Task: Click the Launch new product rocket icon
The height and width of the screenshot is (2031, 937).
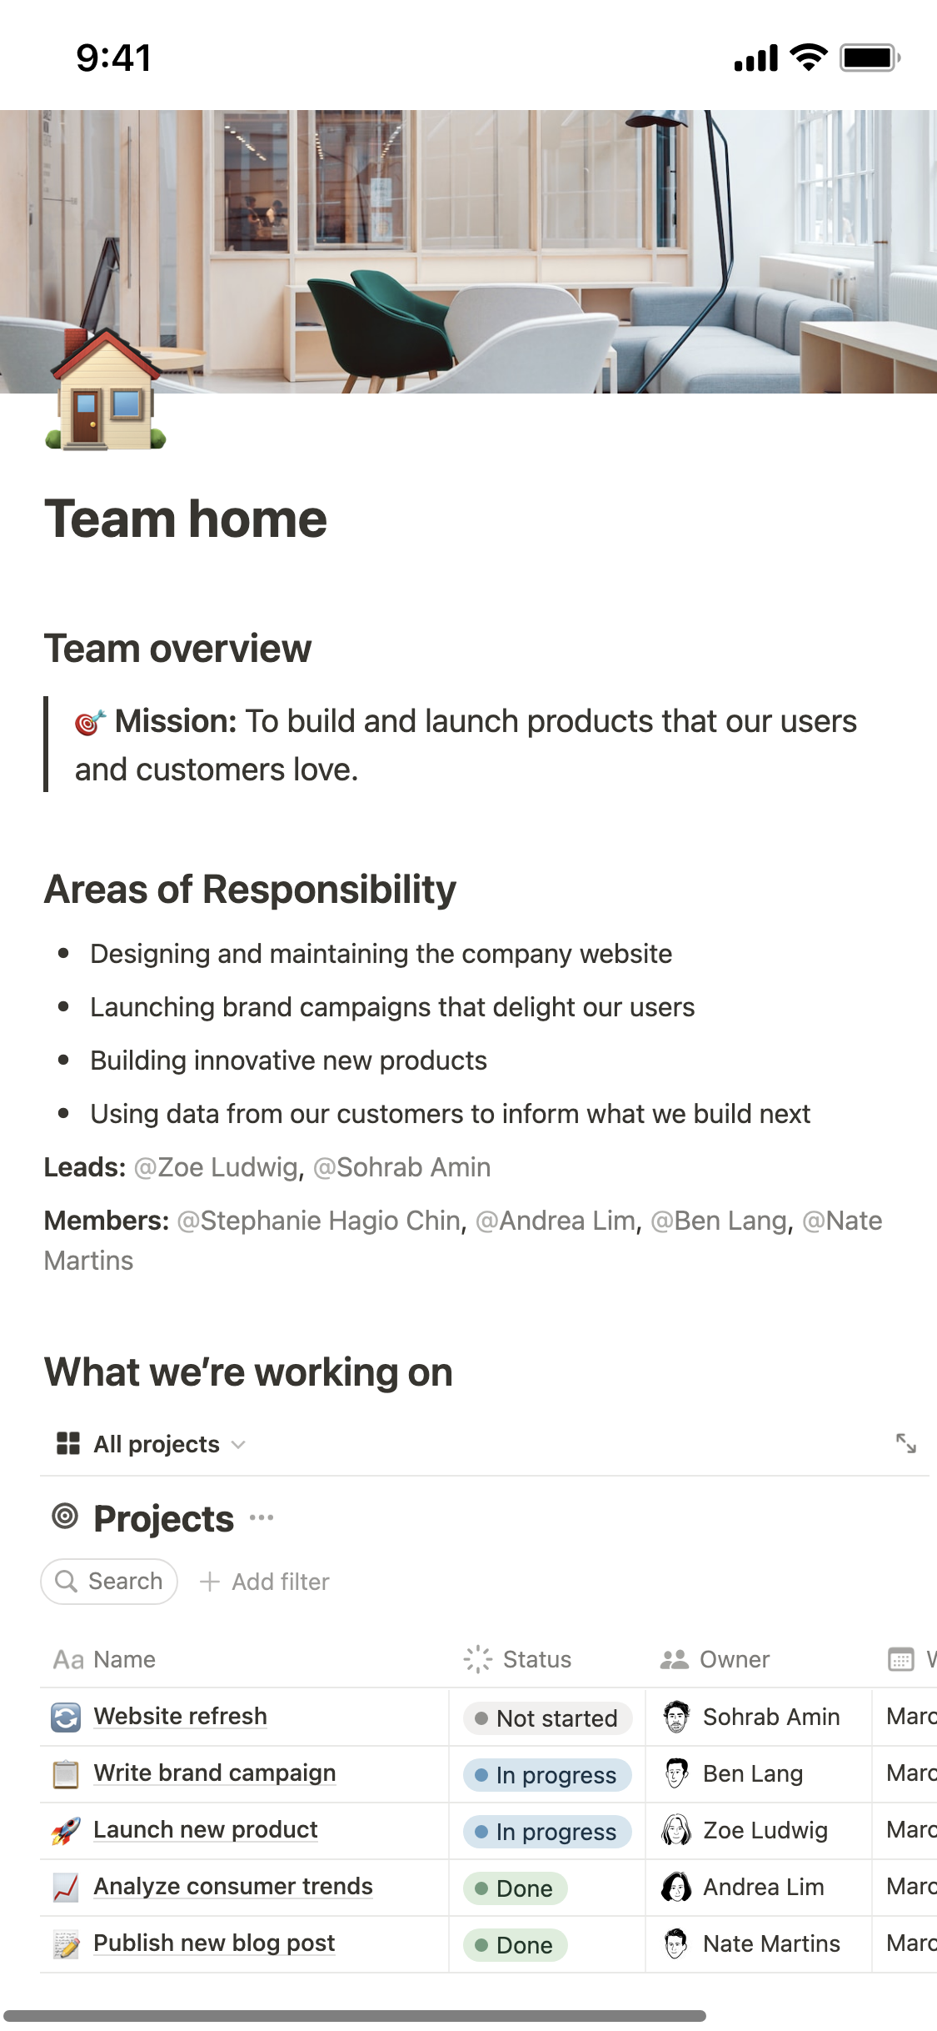Action: [x=66, y=1831]
